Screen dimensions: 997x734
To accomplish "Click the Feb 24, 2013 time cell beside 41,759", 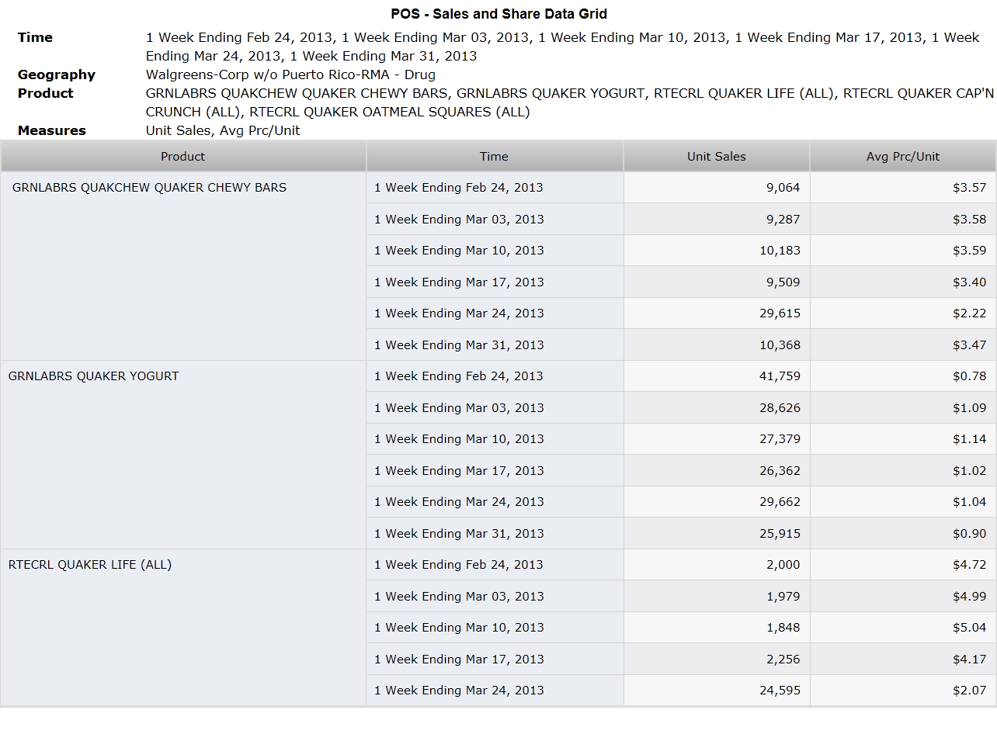I will pyautogui.click(x=495, y=376).
